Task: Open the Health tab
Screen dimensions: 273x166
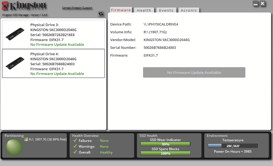Action: point(144,10)
